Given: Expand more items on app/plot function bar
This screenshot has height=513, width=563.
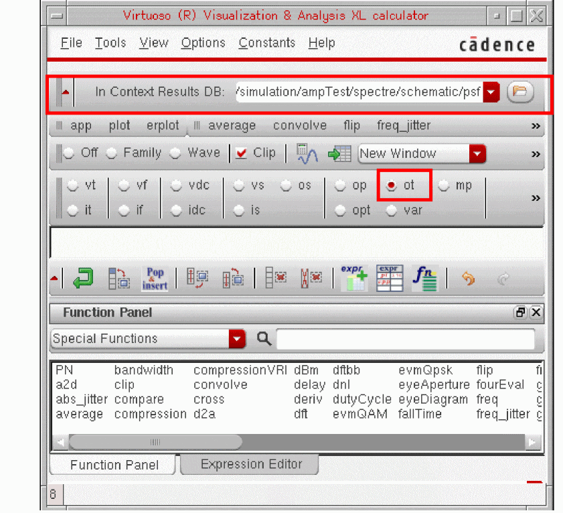Looking at the screenshot, I should pos(536,126).
